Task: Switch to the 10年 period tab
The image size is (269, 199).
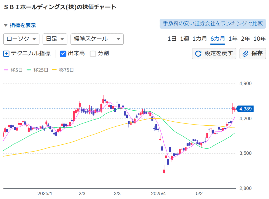Action: click(x=260, y=39)
